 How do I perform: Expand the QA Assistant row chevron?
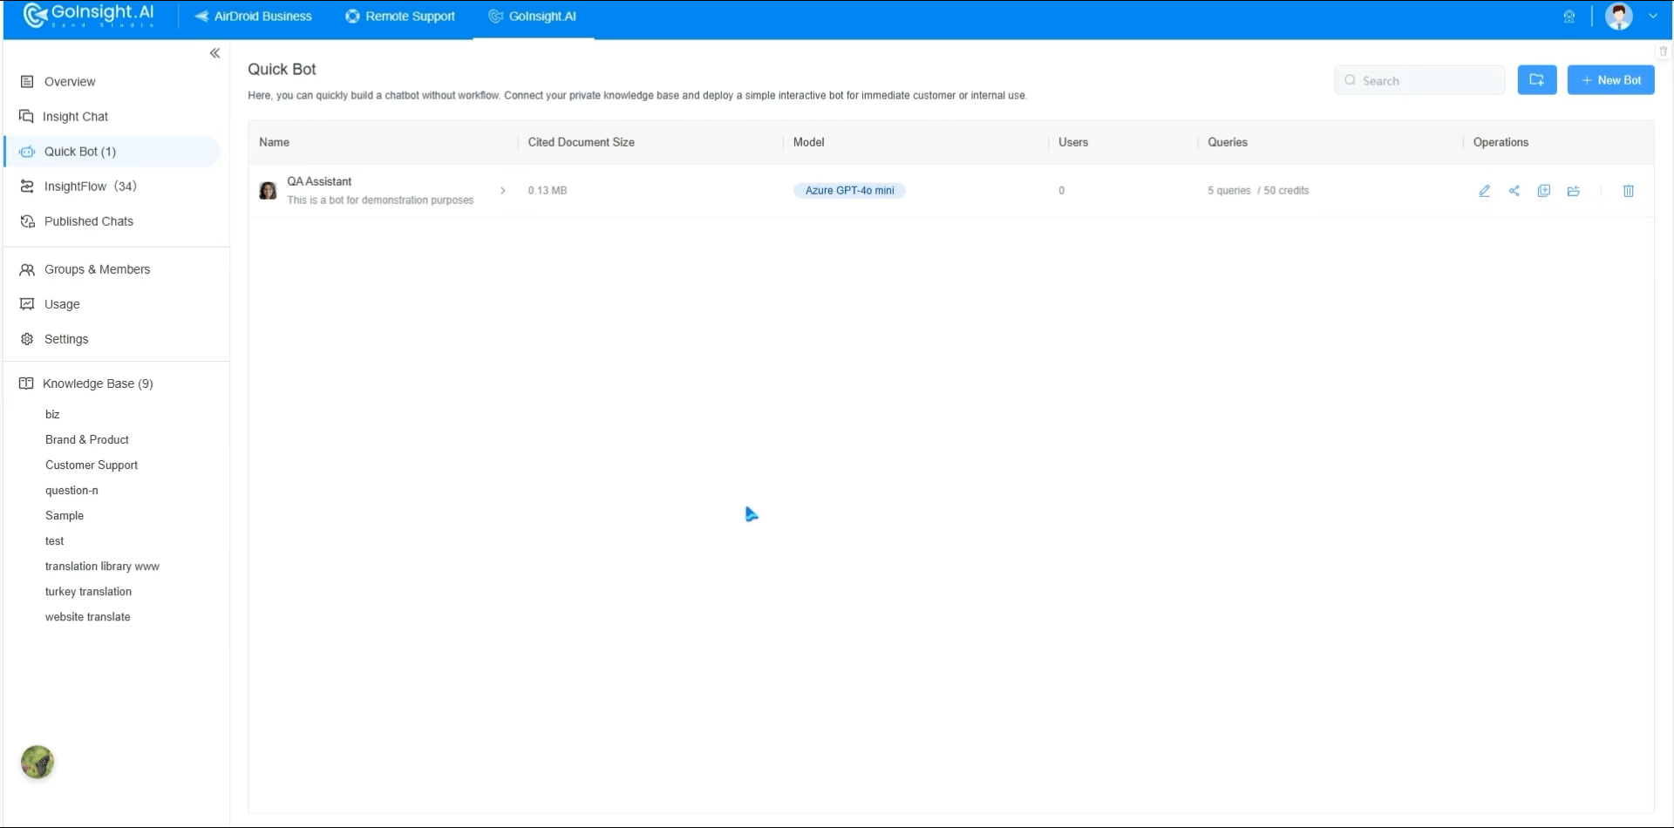(x=503, y=191)
